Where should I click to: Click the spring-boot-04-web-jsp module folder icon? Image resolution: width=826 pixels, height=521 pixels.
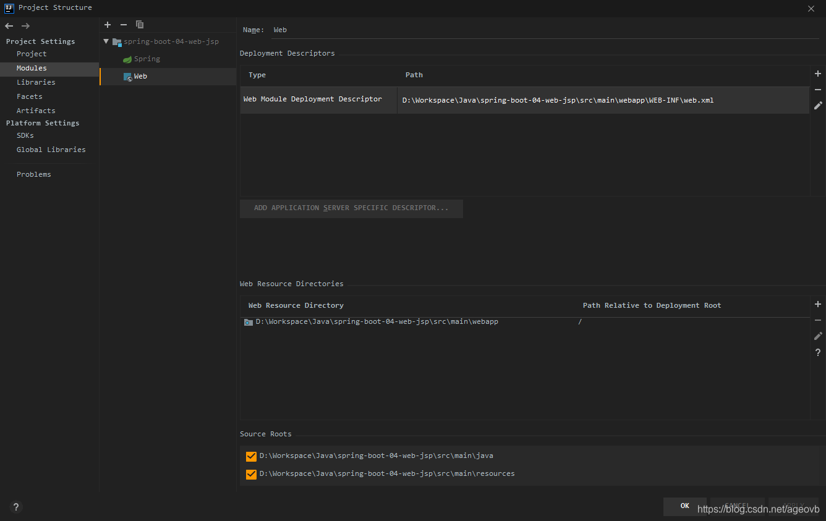tap(117, 42)
